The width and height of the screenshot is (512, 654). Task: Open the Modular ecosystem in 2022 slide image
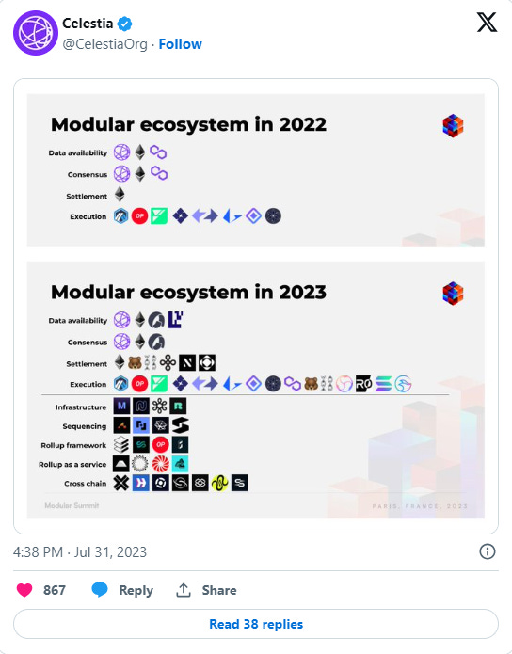[256, 169]
